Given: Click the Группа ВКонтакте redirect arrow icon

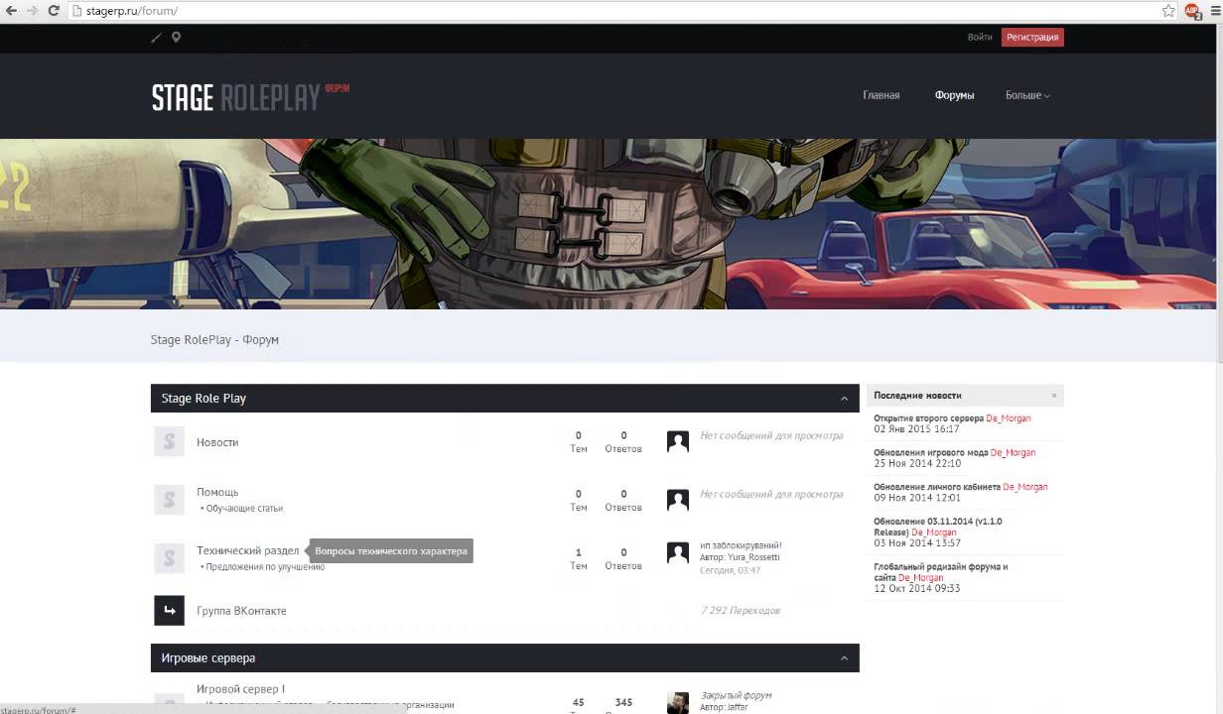Looking at the screenshot, I should [169, 610].
